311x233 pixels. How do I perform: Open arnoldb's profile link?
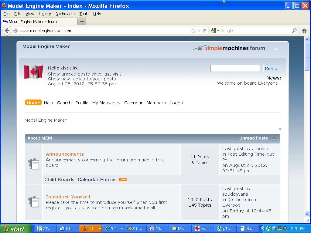tap(260, 149)
